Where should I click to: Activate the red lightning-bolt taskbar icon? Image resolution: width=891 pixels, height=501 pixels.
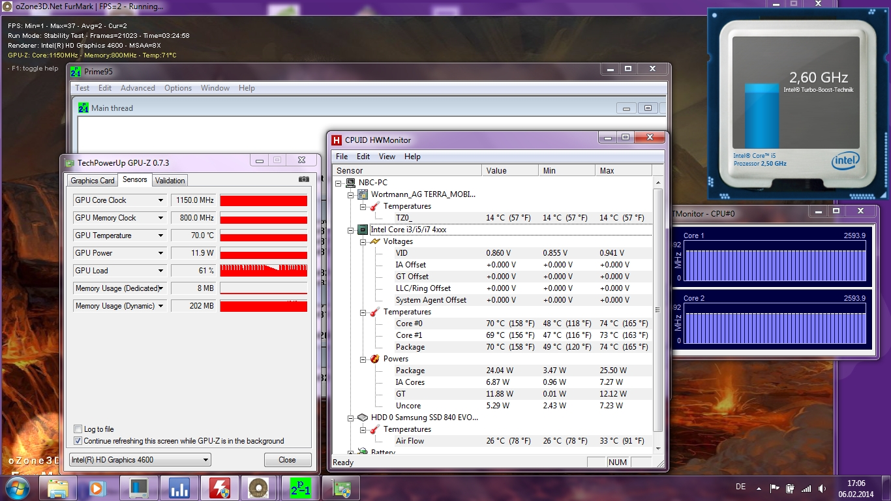(219, 489)
